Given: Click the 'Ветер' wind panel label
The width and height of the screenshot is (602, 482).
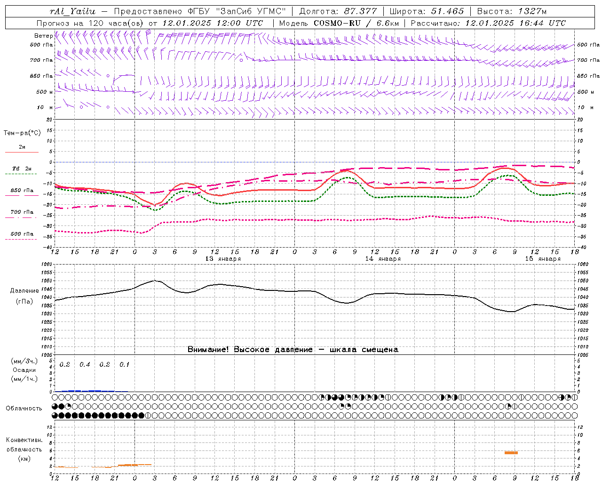Looking at the screenshot, I should click(43, 36).
